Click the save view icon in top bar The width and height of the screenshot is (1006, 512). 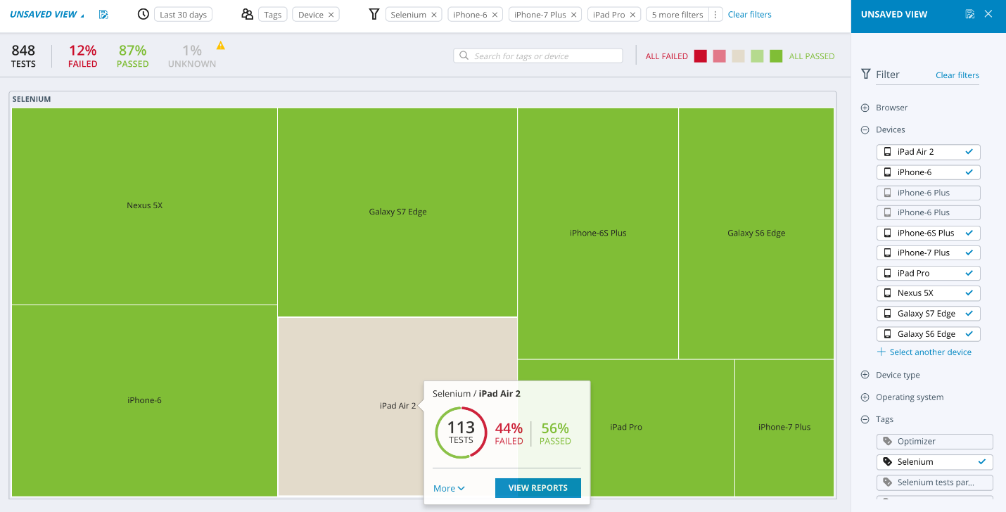[x=103, y=15]
